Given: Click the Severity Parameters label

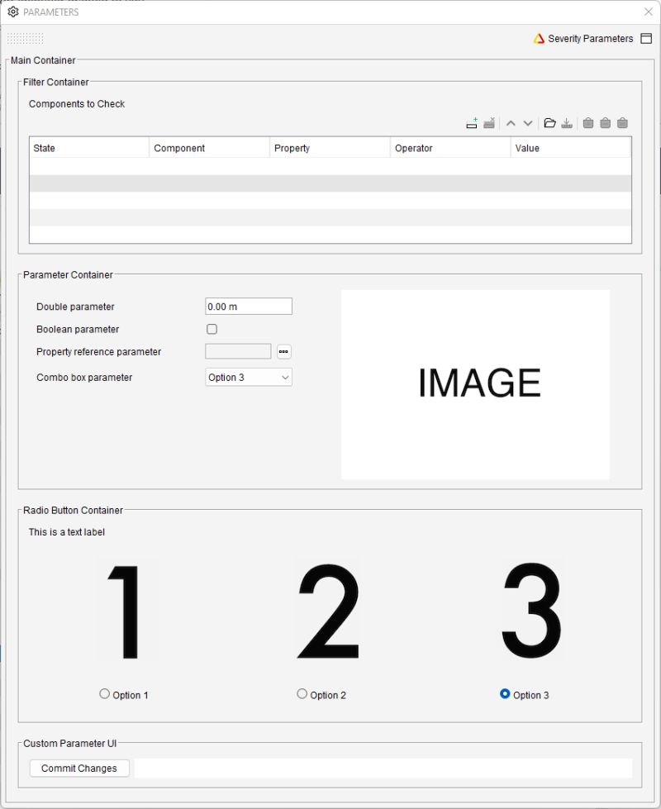Looking at the screenshot, I should click(x=591, y=38).
